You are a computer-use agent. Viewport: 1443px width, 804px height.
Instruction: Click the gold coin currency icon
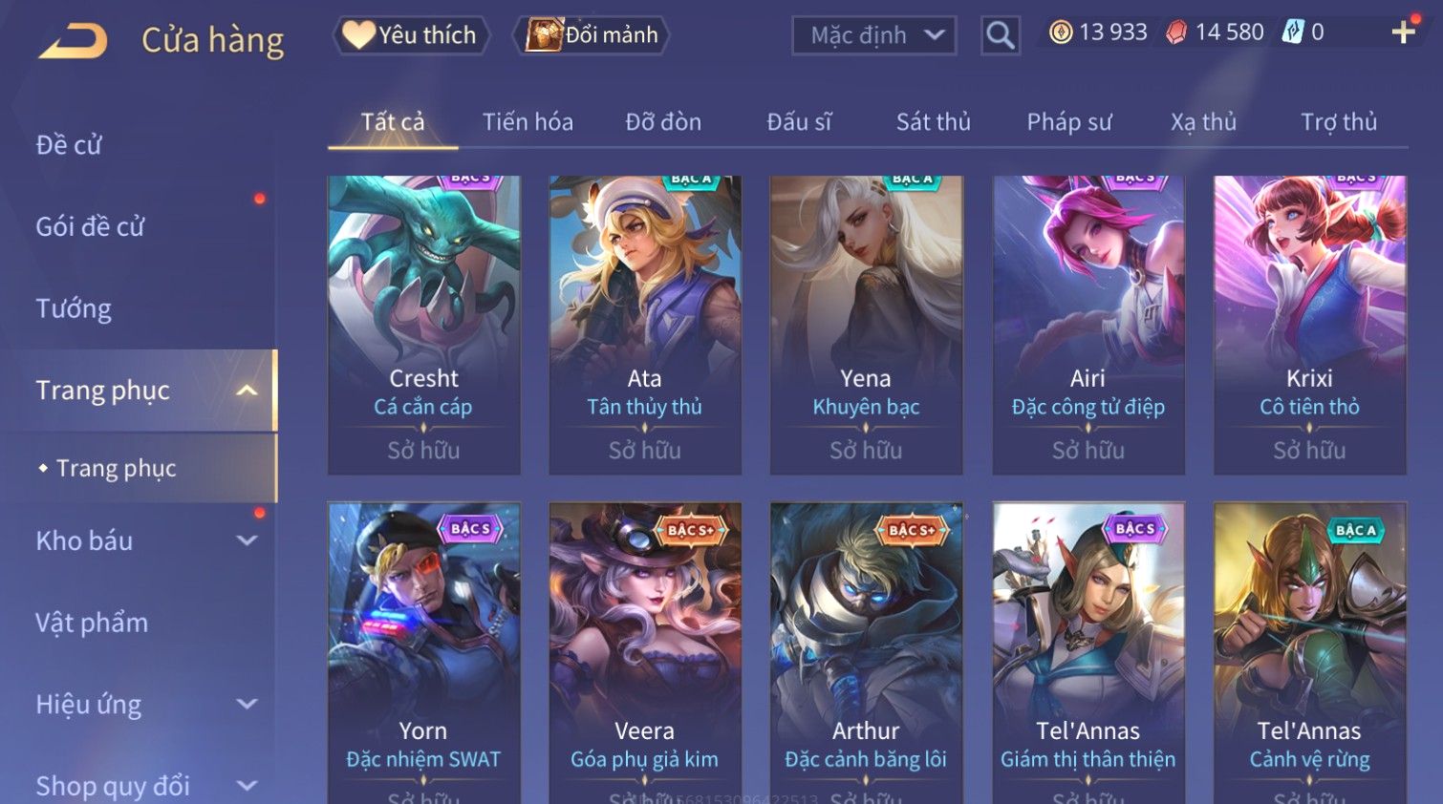[1061, 32]
